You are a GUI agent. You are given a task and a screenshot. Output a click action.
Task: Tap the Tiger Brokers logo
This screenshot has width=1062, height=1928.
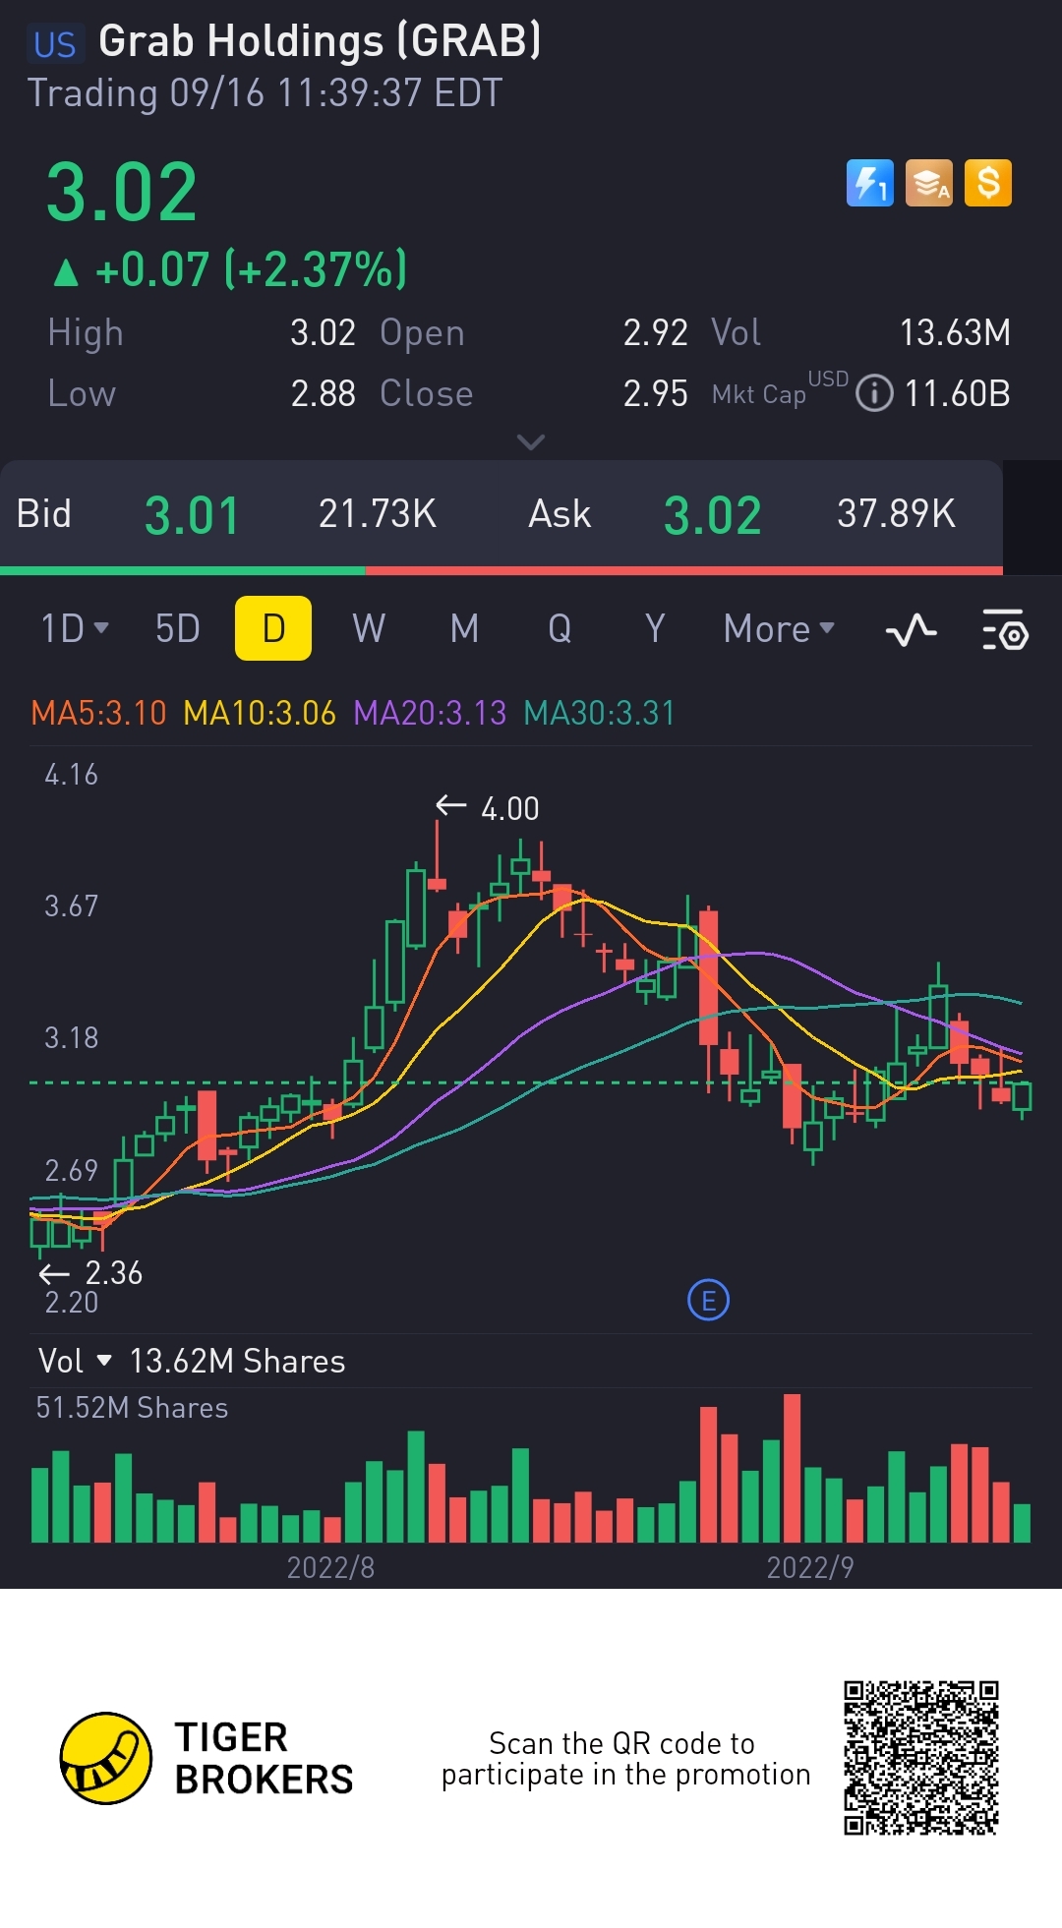pos(206,1758)
